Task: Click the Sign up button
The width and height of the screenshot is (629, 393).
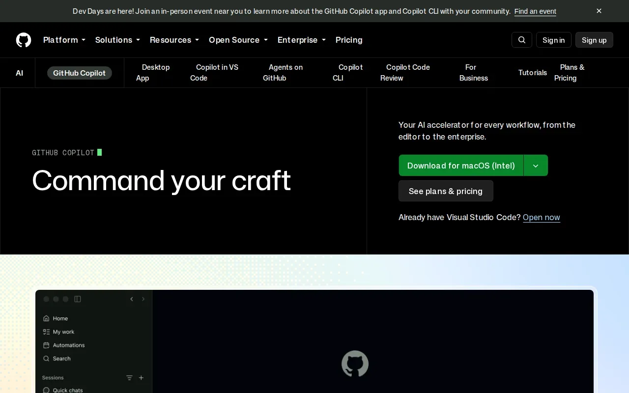Action: (x=594, y=40)
